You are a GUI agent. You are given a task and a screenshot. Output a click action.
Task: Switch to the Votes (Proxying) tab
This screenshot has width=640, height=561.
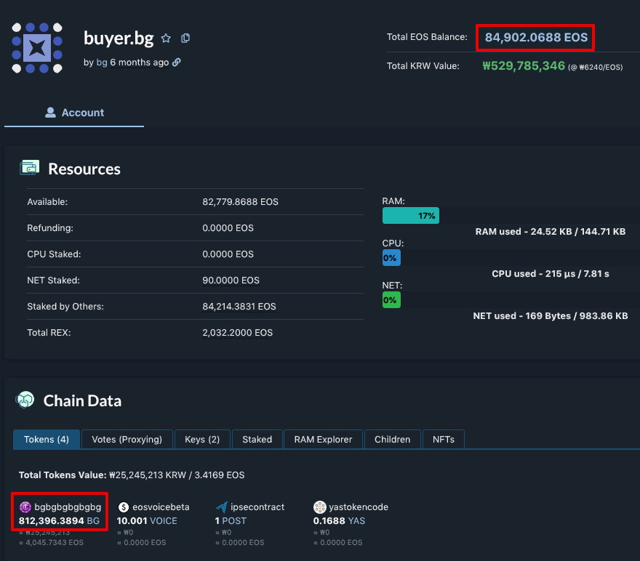127,439
